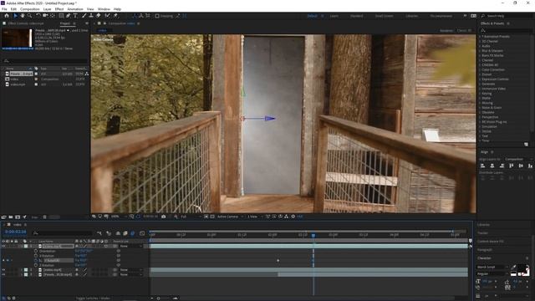Screen dimensions: 535x301
Task: Hide the second video.mp4 layer eye
Action: click(3, 270)
